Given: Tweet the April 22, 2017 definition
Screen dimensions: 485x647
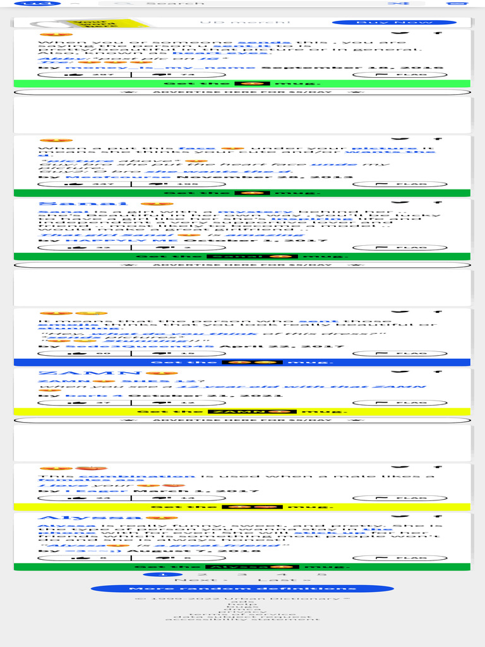Looking at the screenshot, I should pyautogui.click(x=400, y=312).
